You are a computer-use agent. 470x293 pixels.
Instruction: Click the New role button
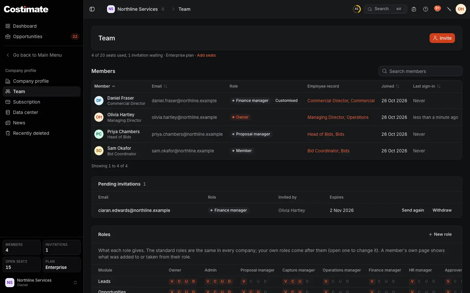pyautogui.click(x=440, y=234)
